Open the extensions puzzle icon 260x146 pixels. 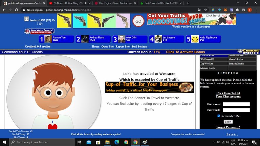(x=237, y=10)
